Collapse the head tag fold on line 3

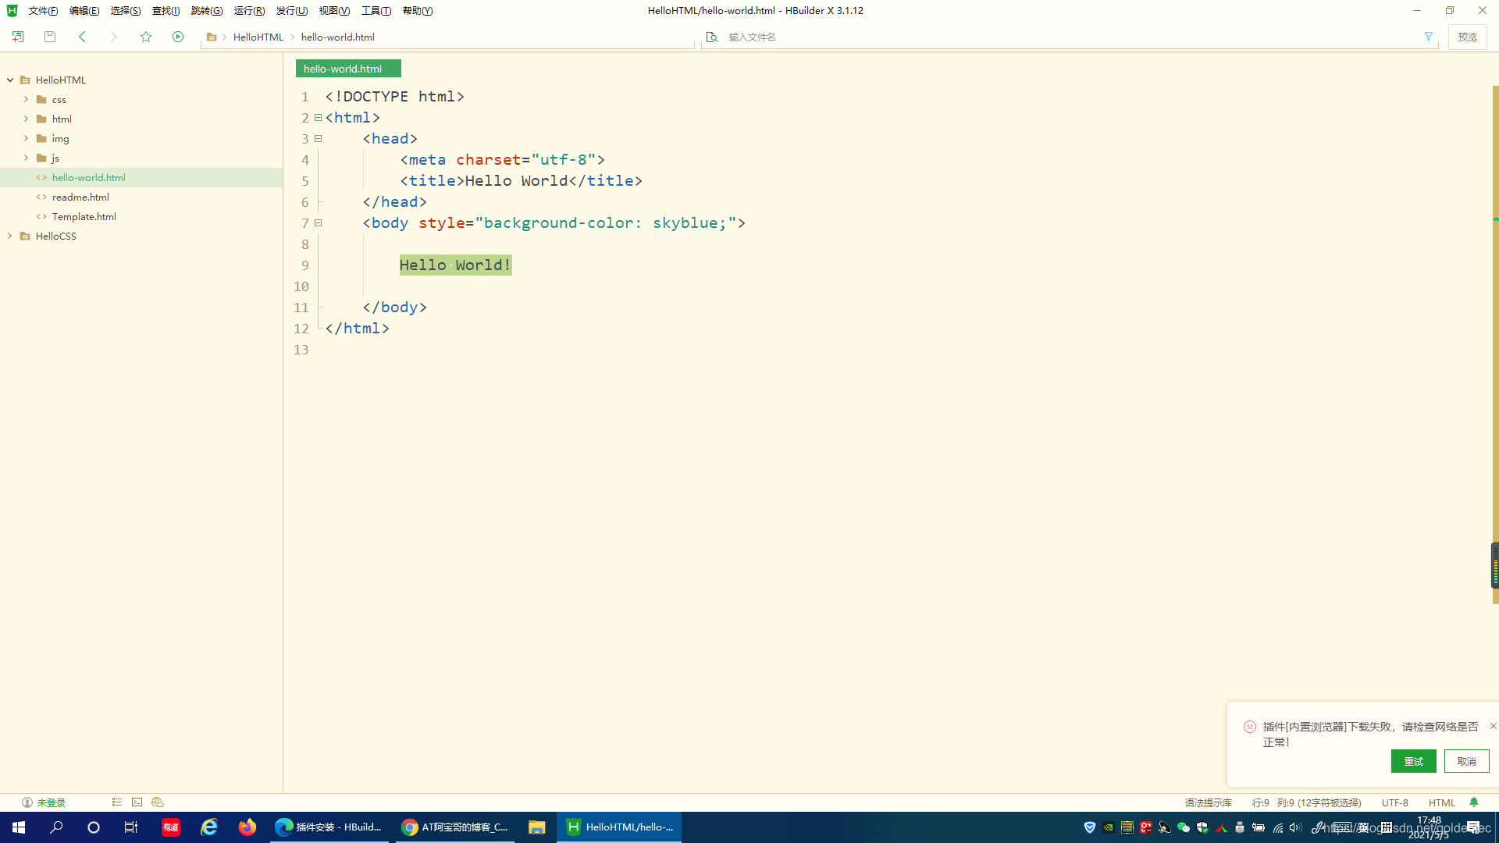click(319, 139)
